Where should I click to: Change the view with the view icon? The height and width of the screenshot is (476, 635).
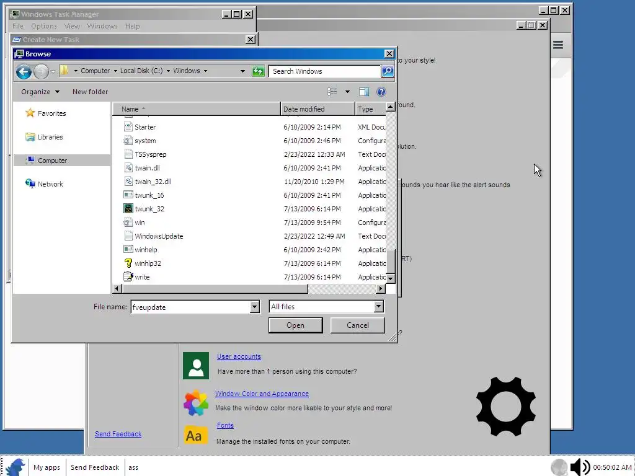pyautogui.click(x=332, y=92)
